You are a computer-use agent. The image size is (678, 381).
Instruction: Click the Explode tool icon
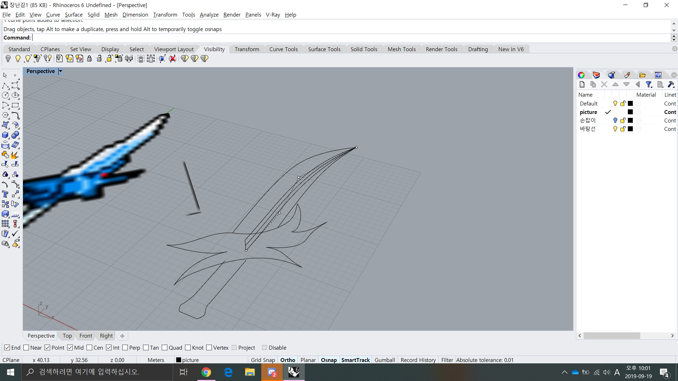[15, 155]
